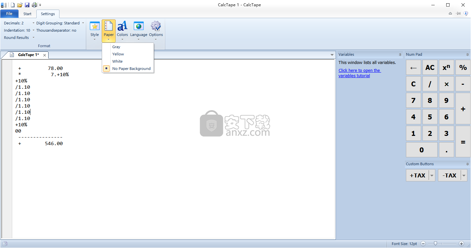471x248 pixels.
Task: Click the ribbon pushpin icon
Action: tap(458, 14)
